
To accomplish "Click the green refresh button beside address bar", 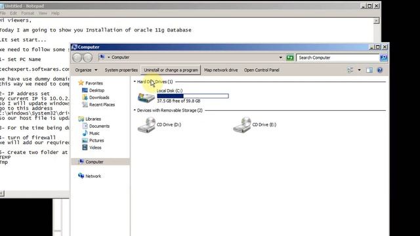I will pos(290,58).
